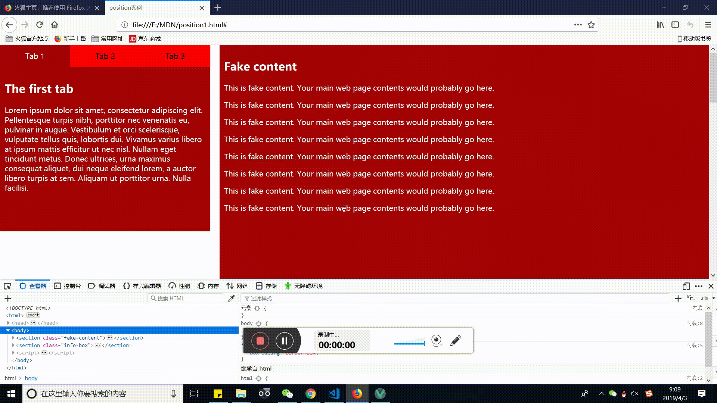Expand the info-box section node
The image size is (717, 403).
pyautogui.click(x=13, y=345)
